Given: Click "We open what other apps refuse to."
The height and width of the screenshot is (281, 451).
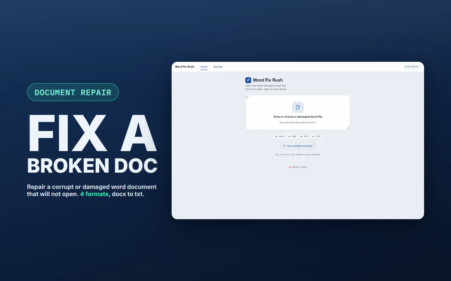Looking at the screenshot, I should point(298,123).
